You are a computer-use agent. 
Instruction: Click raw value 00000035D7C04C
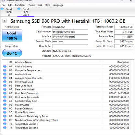(x=119, y=86)
